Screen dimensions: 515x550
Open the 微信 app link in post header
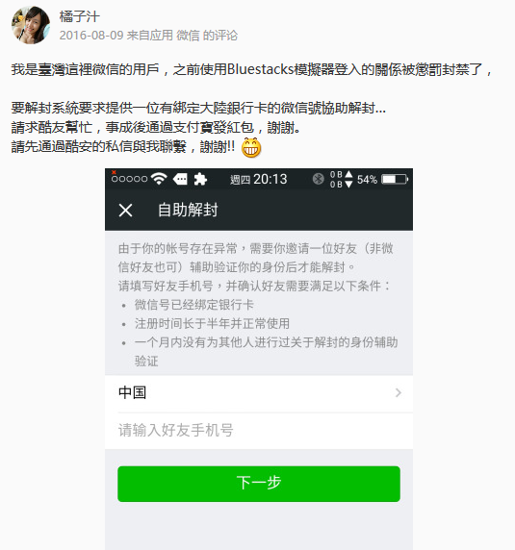pos(188,36)
